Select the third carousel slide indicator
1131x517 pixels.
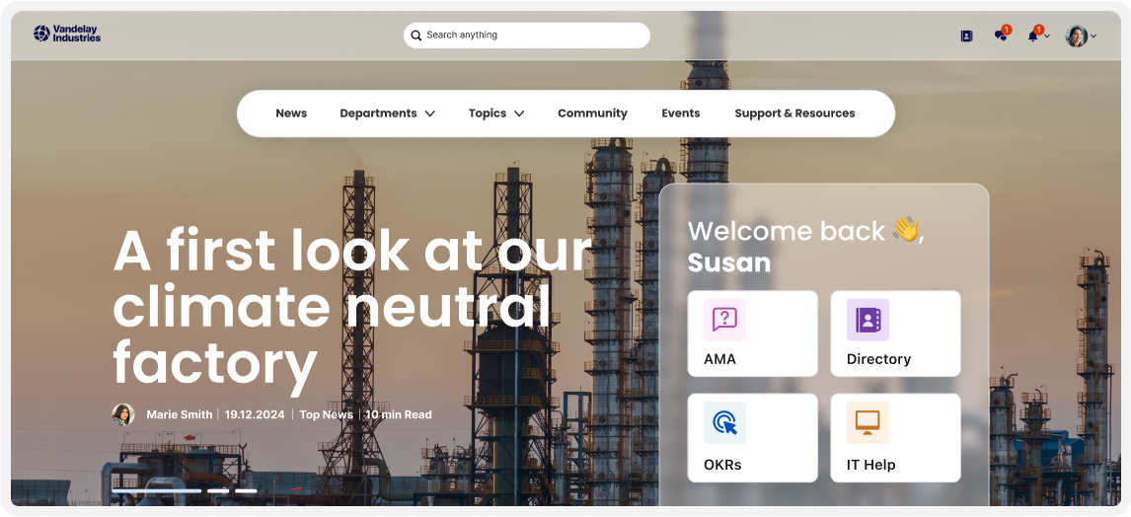pos(246,491)
